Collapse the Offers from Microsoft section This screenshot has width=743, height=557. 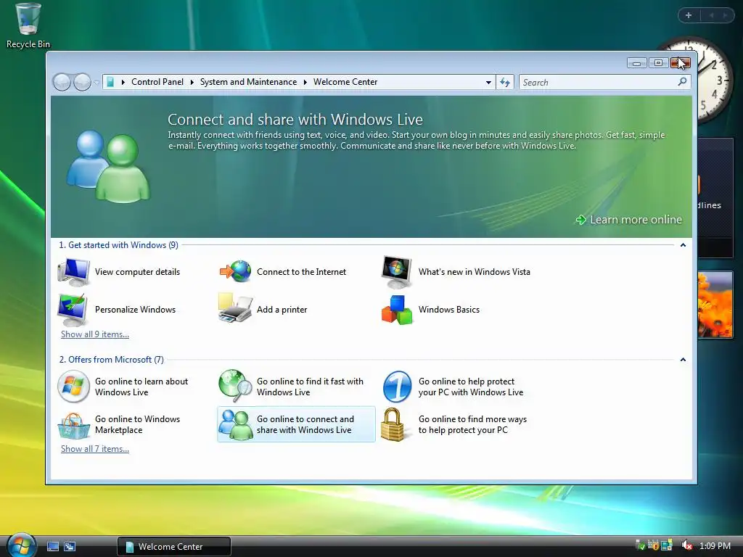[x=683, y=360]
